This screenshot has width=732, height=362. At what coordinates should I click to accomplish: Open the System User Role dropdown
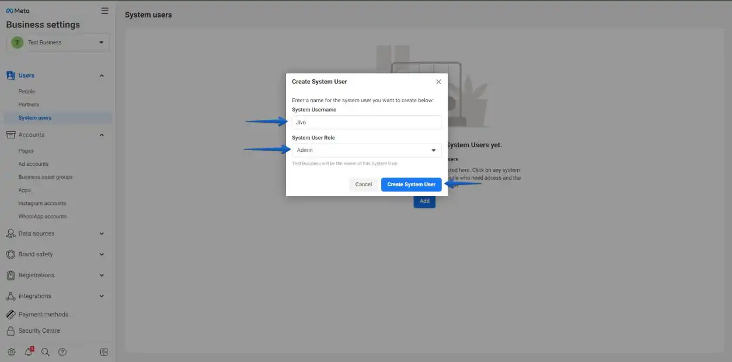pos(367,150)
